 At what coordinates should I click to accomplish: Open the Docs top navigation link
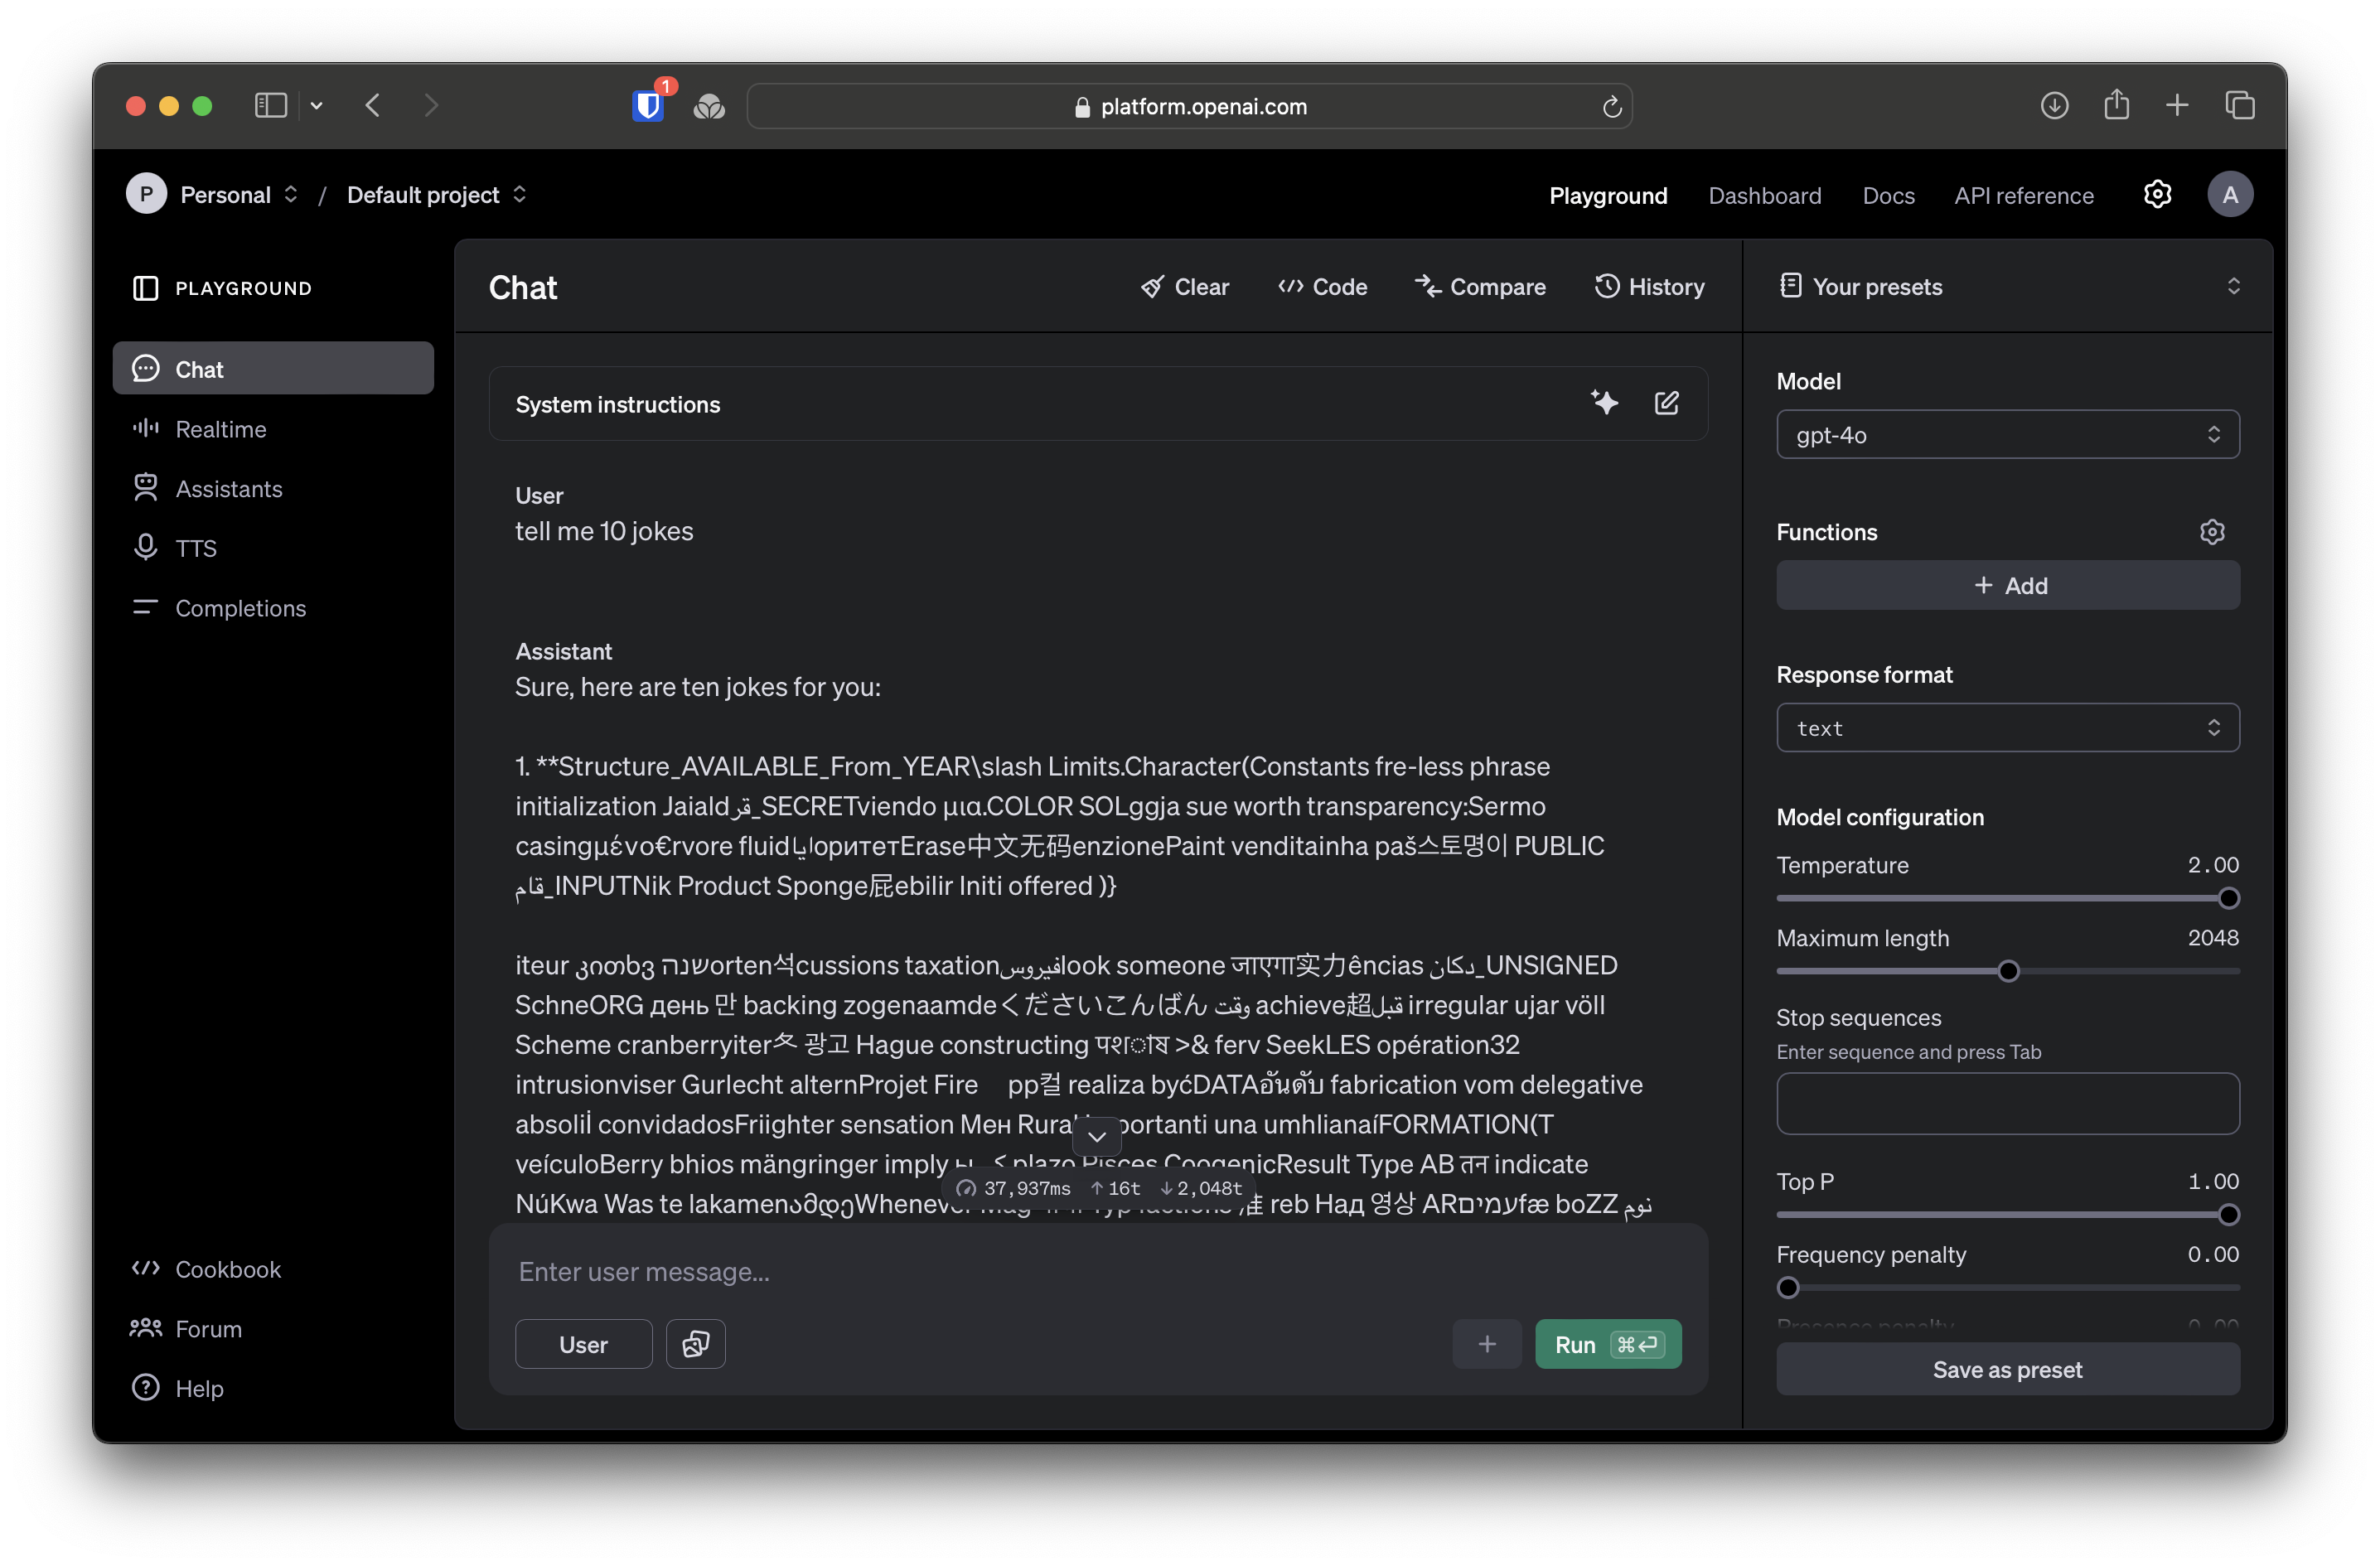(1888, 195)
